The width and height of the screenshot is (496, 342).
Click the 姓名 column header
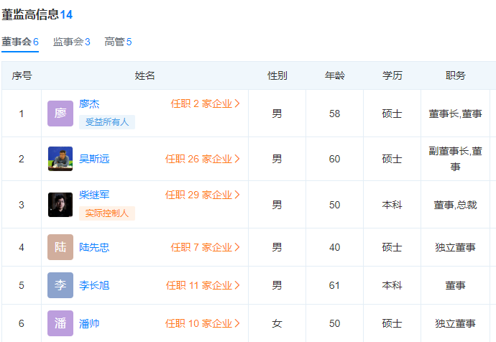pos(144,75)
